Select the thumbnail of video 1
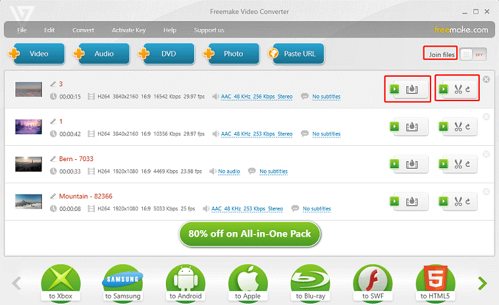 pos(29,127)
